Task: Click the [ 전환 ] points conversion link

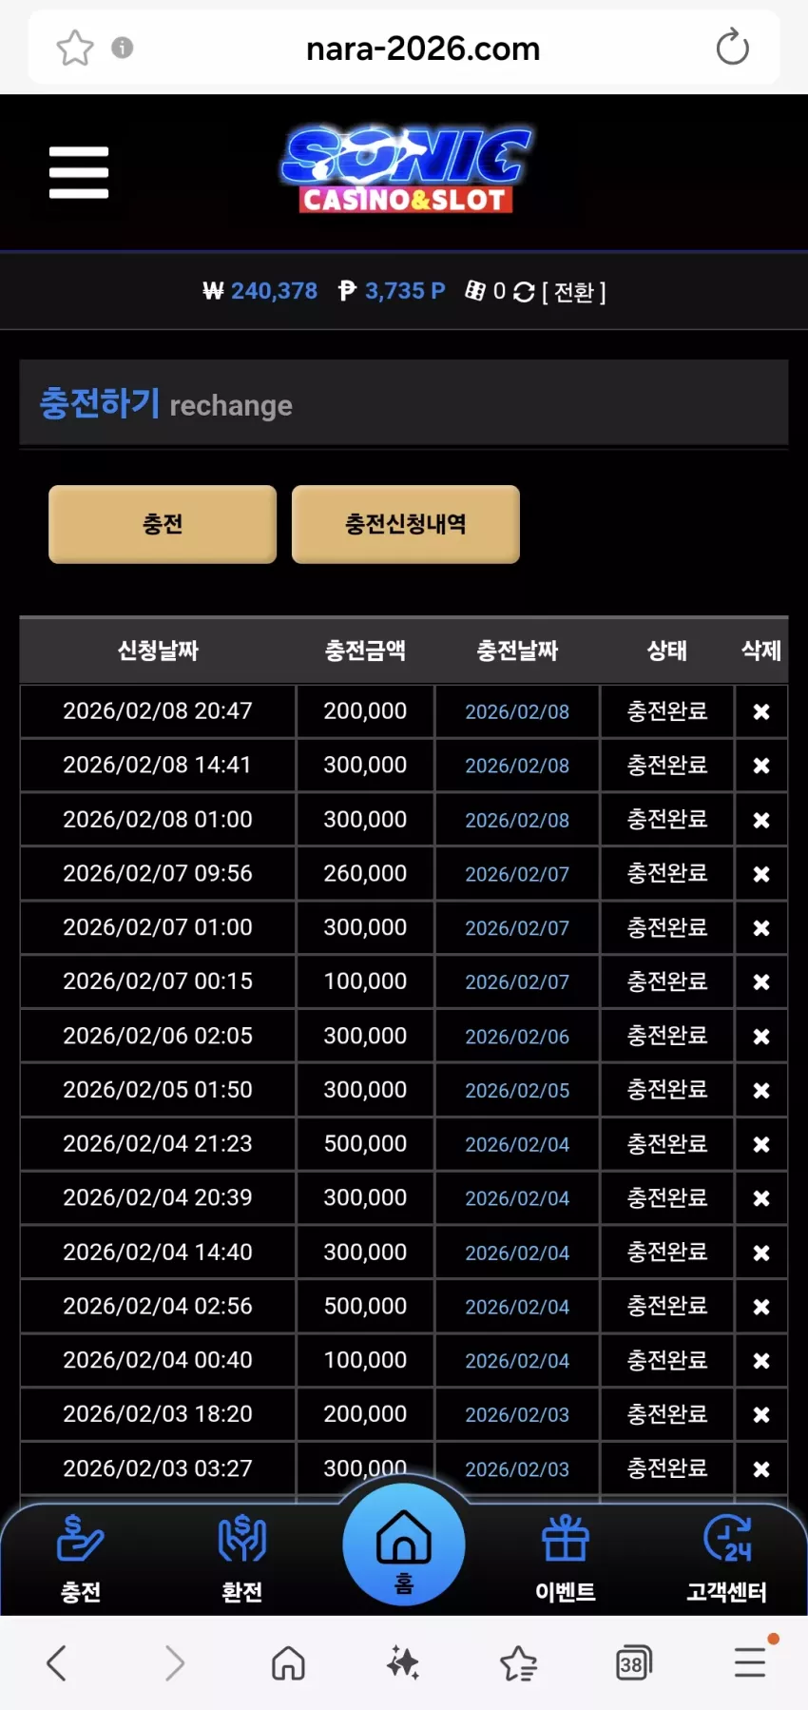Action: point(574,292)
